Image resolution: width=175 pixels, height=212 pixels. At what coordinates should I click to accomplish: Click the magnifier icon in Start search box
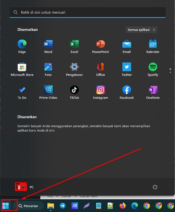point(16,12)
